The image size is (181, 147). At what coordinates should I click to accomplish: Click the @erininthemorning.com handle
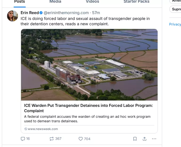(x=66, y=13)
